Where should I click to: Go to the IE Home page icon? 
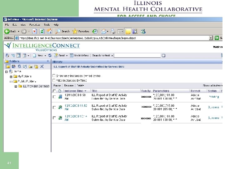(49, 31)
